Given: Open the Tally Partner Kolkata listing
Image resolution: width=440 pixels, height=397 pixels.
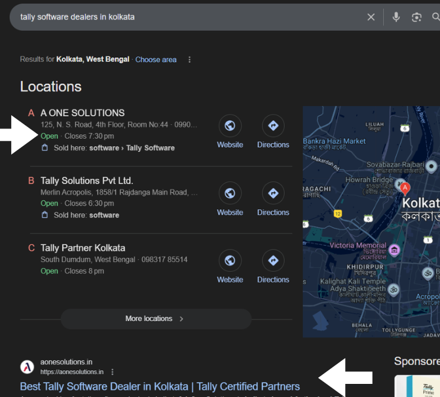Looking at the screenshot, I should pyautogui.click(x=82, y=248).
